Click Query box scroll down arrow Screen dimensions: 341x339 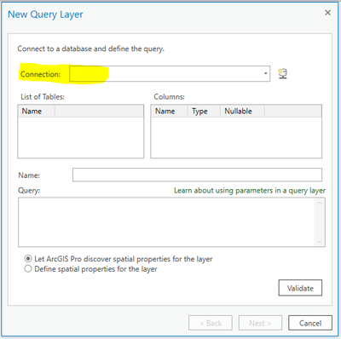point(320,241)
